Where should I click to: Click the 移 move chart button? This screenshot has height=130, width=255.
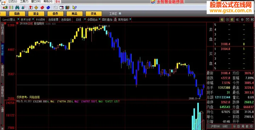pos(242,20)
